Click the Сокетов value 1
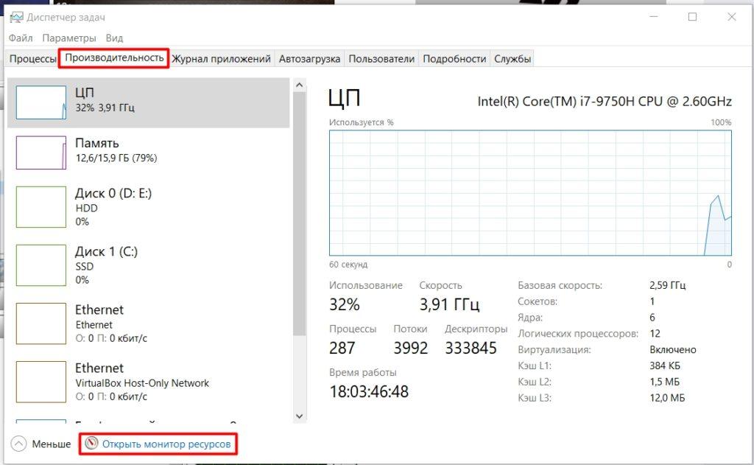This screenshot has width=754, height=465. tap(652, 301)
